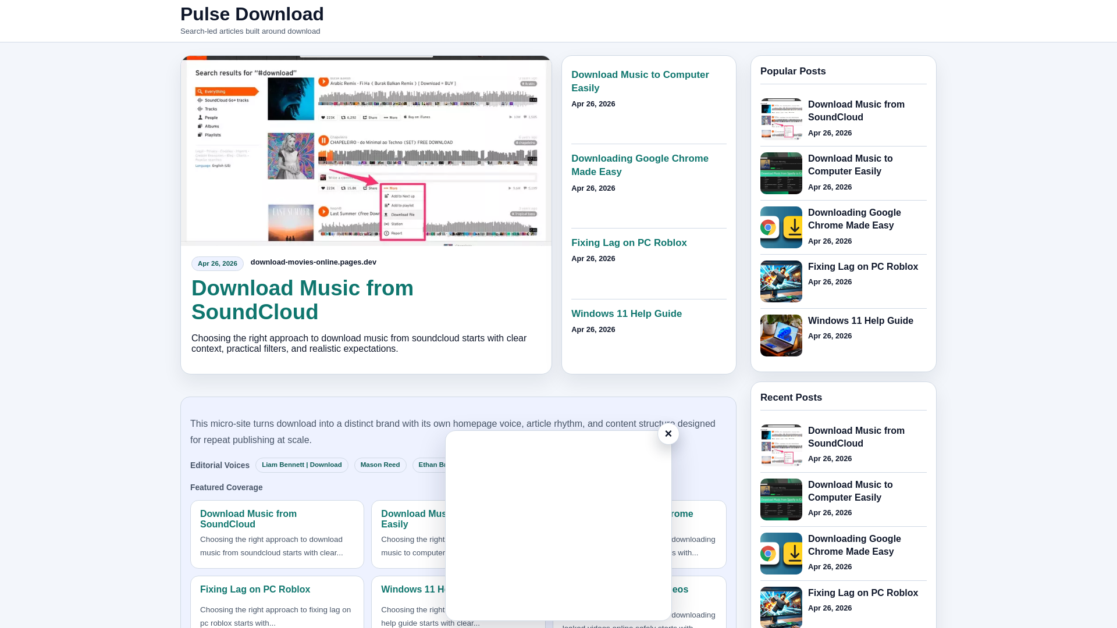Click Spotify-style thumbnail in Popular Posts
The image size is (1117, 628).
coord(781,173)
